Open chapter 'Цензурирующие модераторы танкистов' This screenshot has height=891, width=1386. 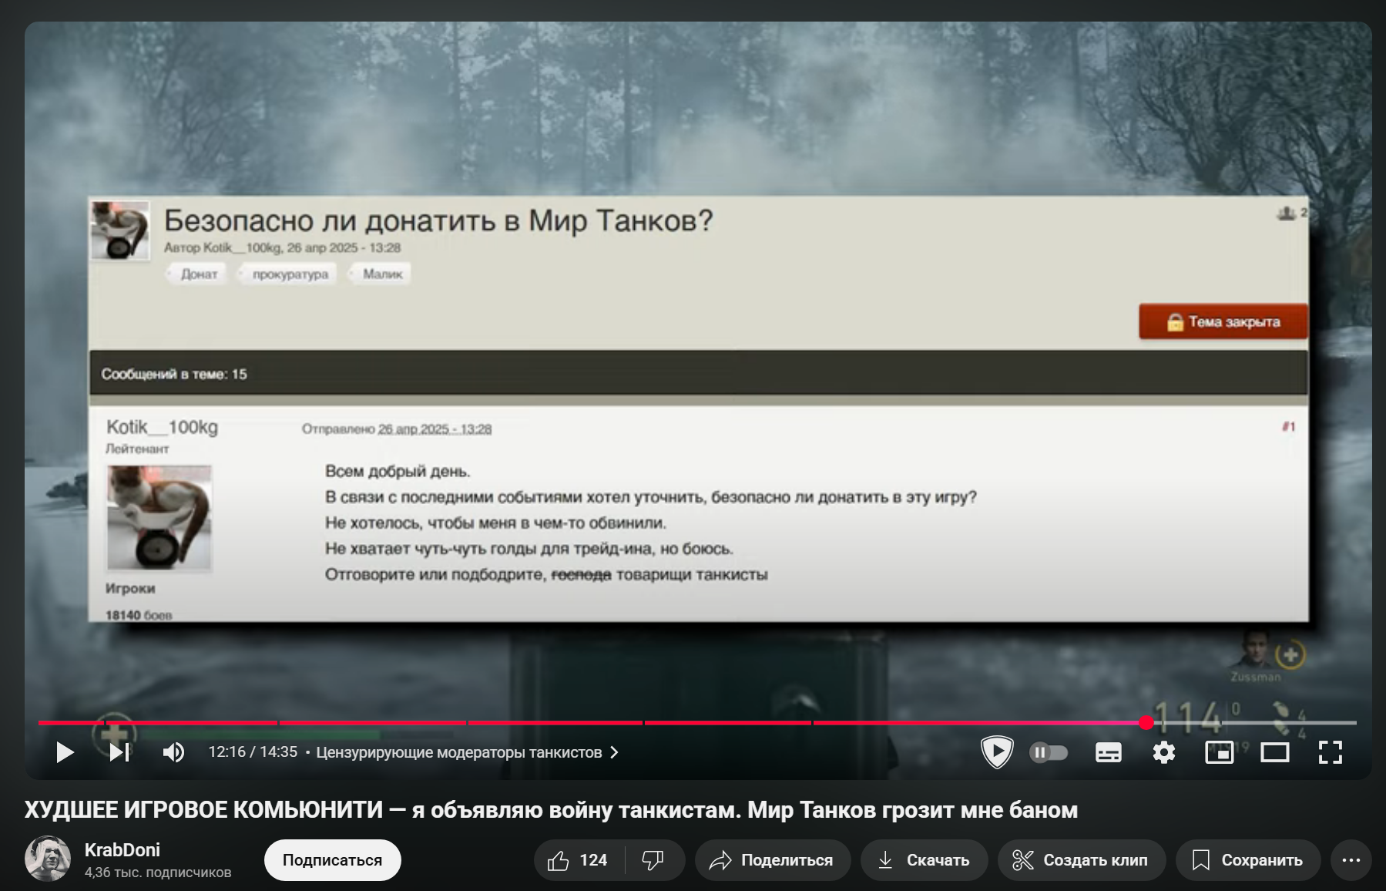point(468,752)
